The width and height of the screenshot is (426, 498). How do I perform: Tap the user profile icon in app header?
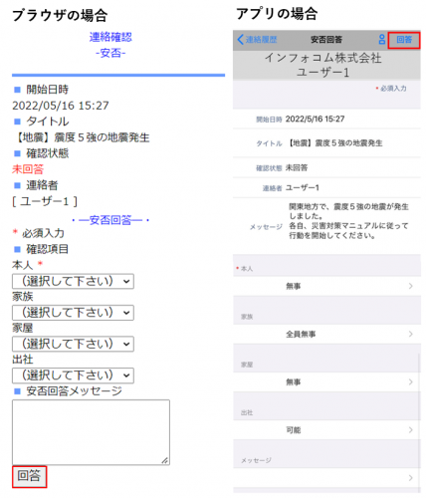tap(382, 40)
